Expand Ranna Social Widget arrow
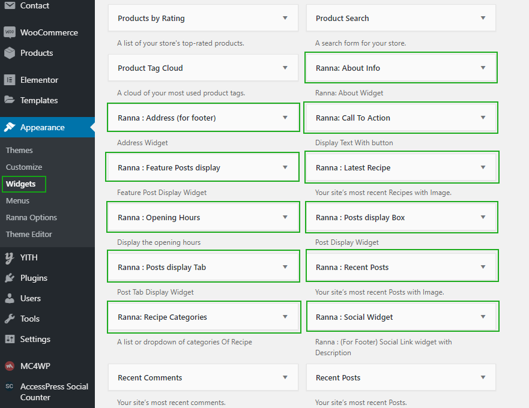Viewport: 529px width, 408px height. click(x=483, y=317)
